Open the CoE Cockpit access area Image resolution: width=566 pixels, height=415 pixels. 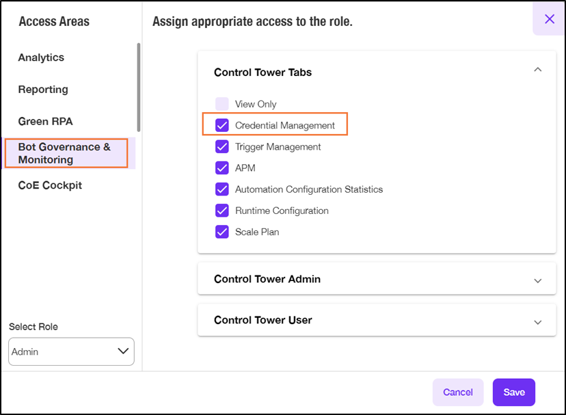pyautogui.click(x=50, y=185)
